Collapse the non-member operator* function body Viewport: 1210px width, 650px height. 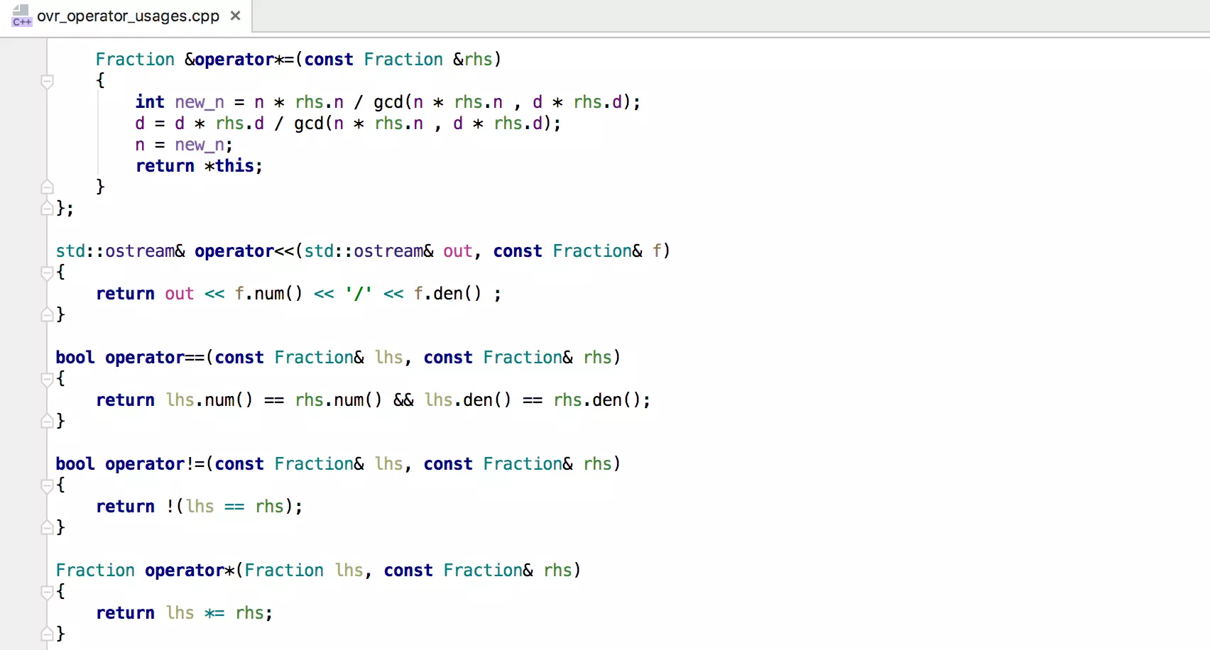click(48, 592)
